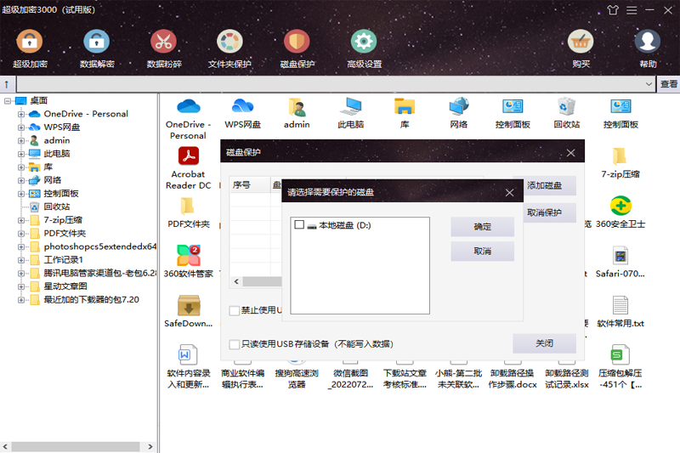This screenshot has width=680, height=453.
Task: Expand WPS网盘 tree node
Action: 20,127
